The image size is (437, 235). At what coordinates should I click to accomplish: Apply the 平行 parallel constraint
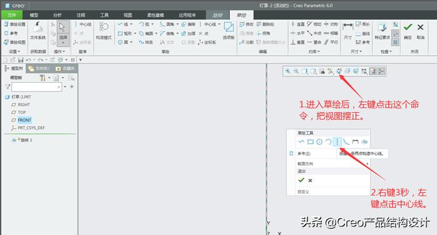click(331, 42)
